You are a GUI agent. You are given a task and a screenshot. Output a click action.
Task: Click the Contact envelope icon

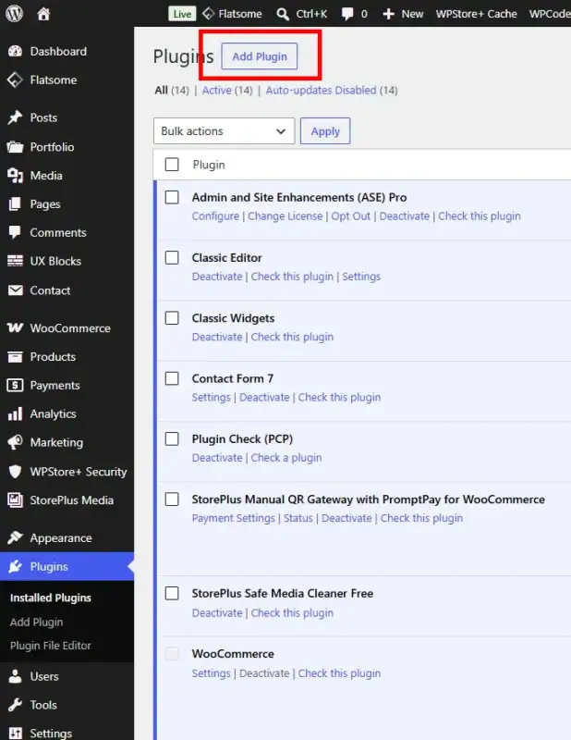(x=15, y=290)
